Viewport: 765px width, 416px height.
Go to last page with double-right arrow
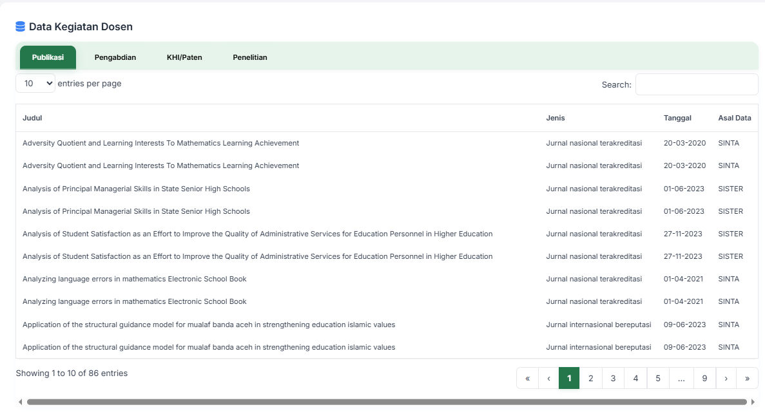[x=748, y=378]
